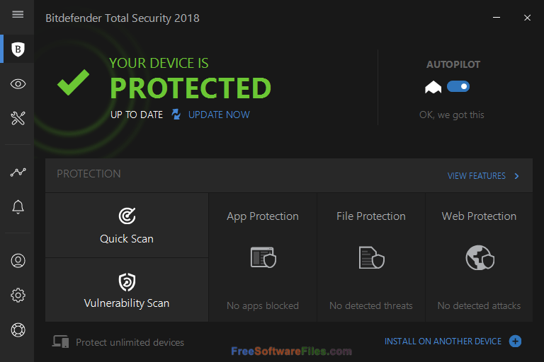544x362 pixels.
Task: Click the "Protect unlimited devices" text
Action: [x=130, y=342]
